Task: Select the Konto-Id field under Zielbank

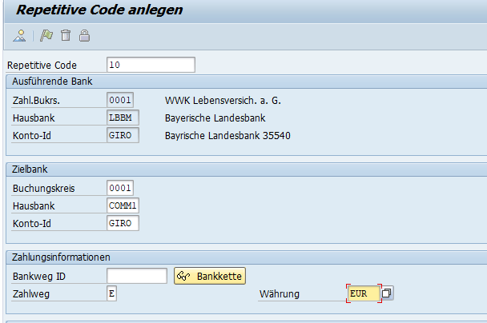Action: (123, 223)
